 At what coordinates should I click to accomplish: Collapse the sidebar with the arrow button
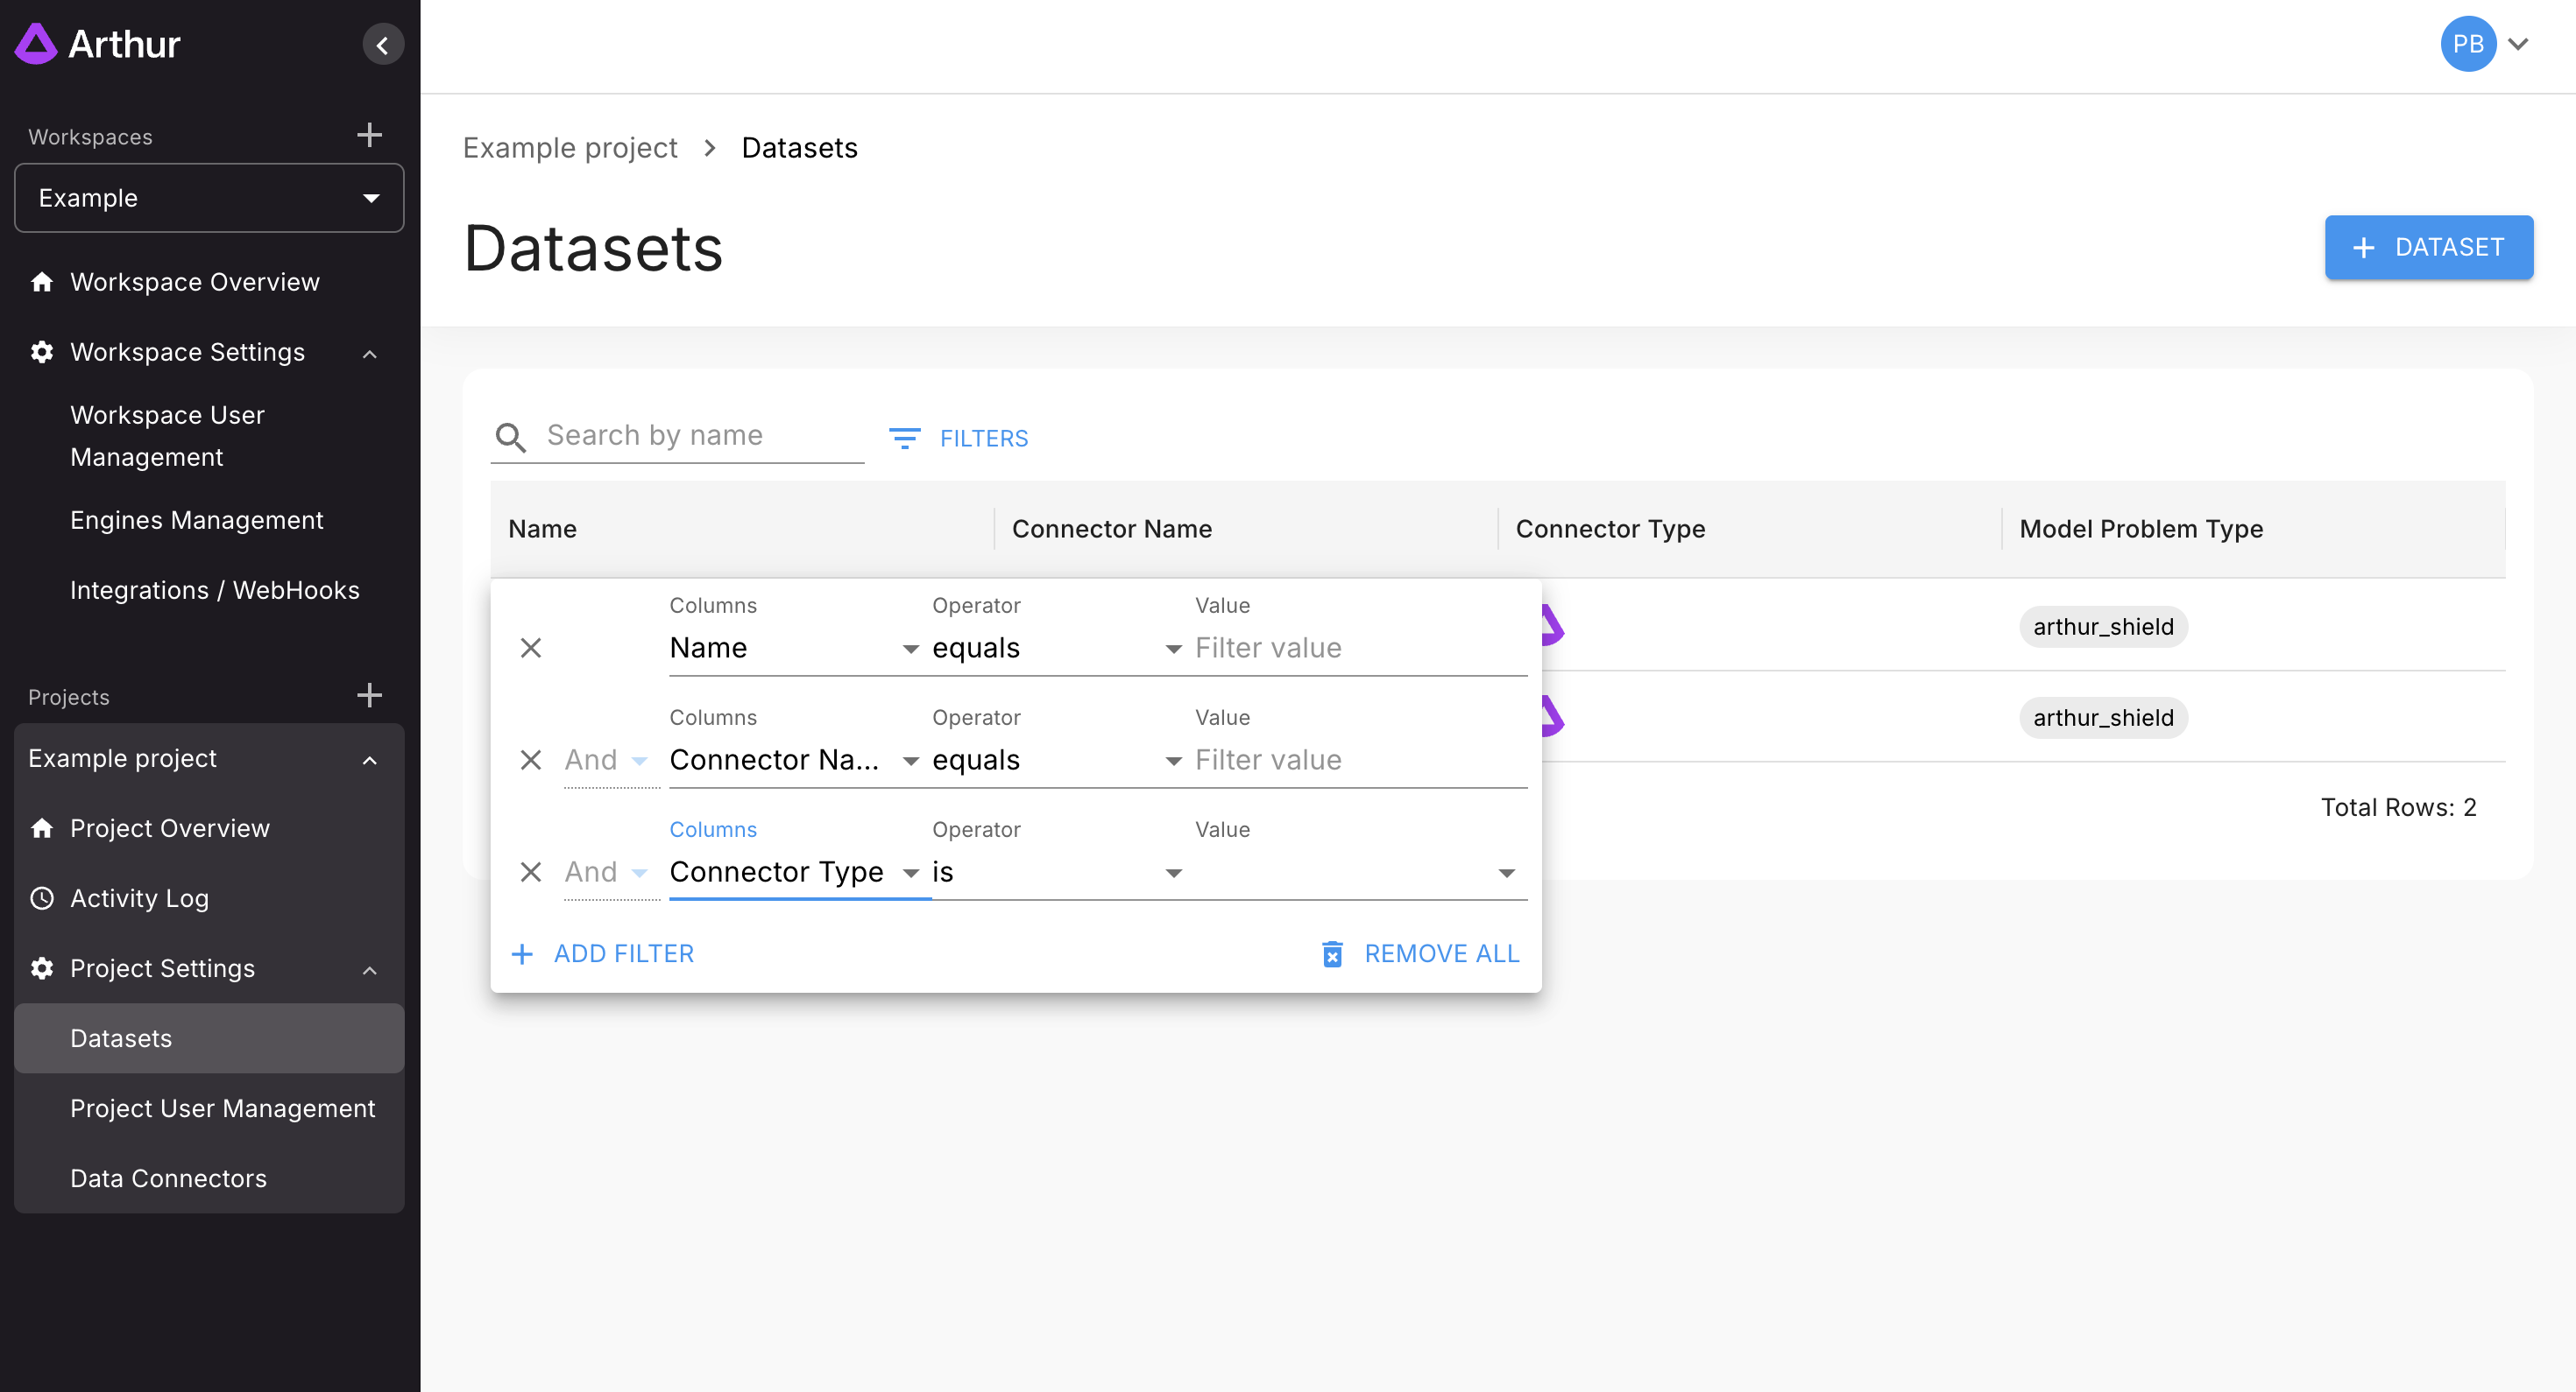(382, 45)
